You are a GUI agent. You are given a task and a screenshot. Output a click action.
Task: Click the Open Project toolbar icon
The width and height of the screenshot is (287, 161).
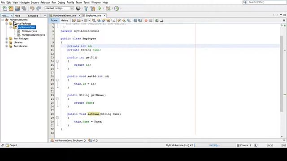click(x=17, y=8)
